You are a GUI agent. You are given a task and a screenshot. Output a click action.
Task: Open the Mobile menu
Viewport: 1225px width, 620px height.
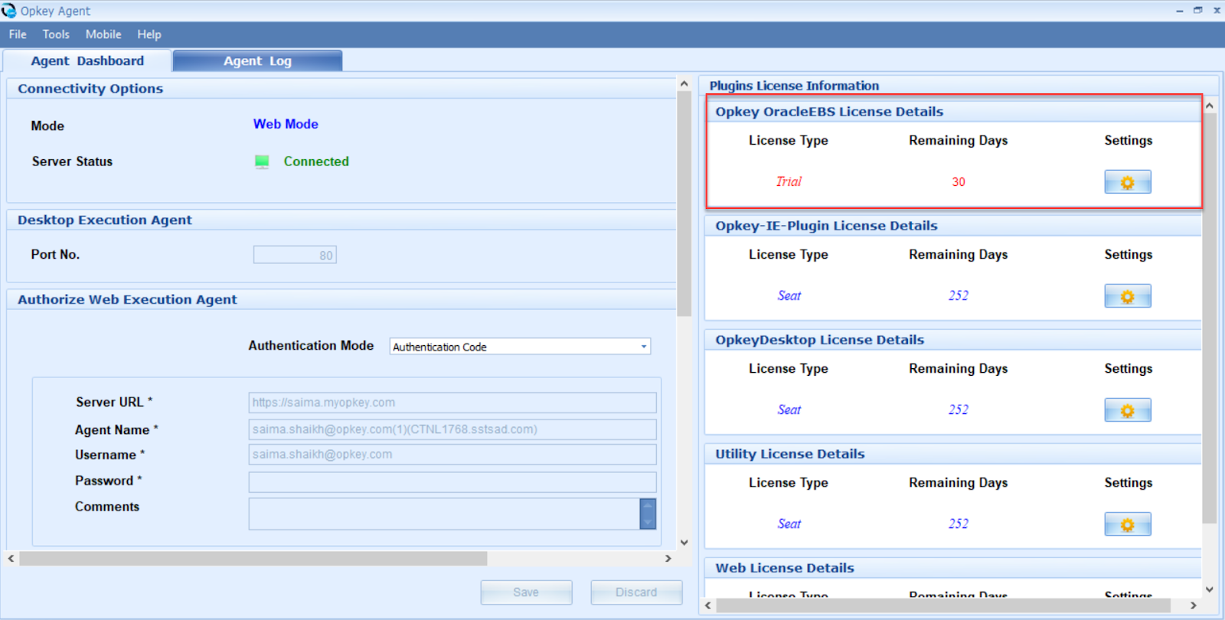[103, 34]
